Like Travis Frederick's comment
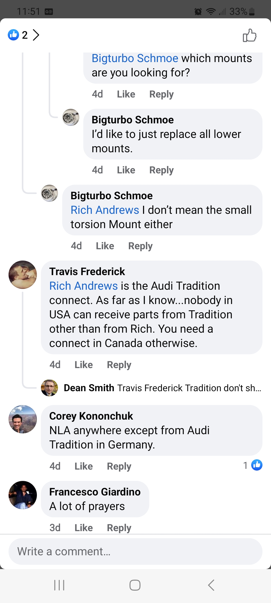Viewport: 271px width, 603px height. click(84, 365)
